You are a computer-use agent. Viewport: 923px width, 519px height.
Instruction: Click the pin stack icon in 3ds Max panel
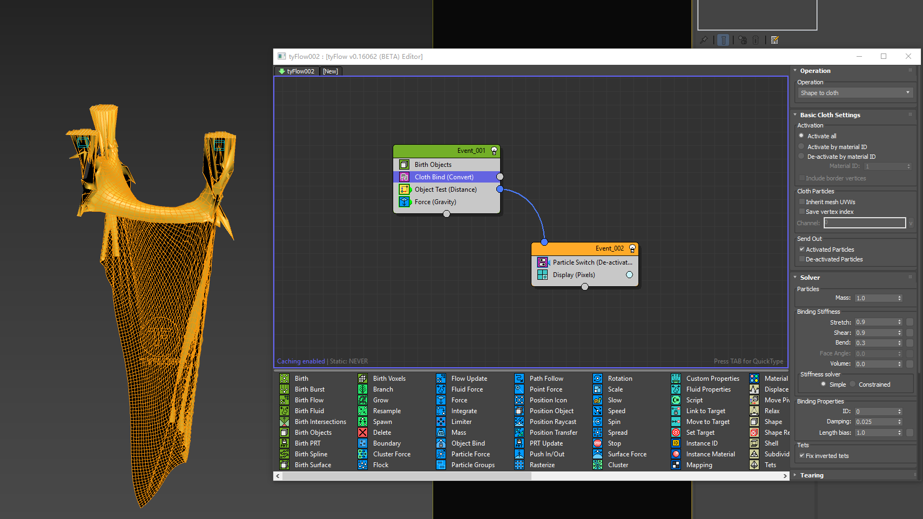tap(704, 40)
